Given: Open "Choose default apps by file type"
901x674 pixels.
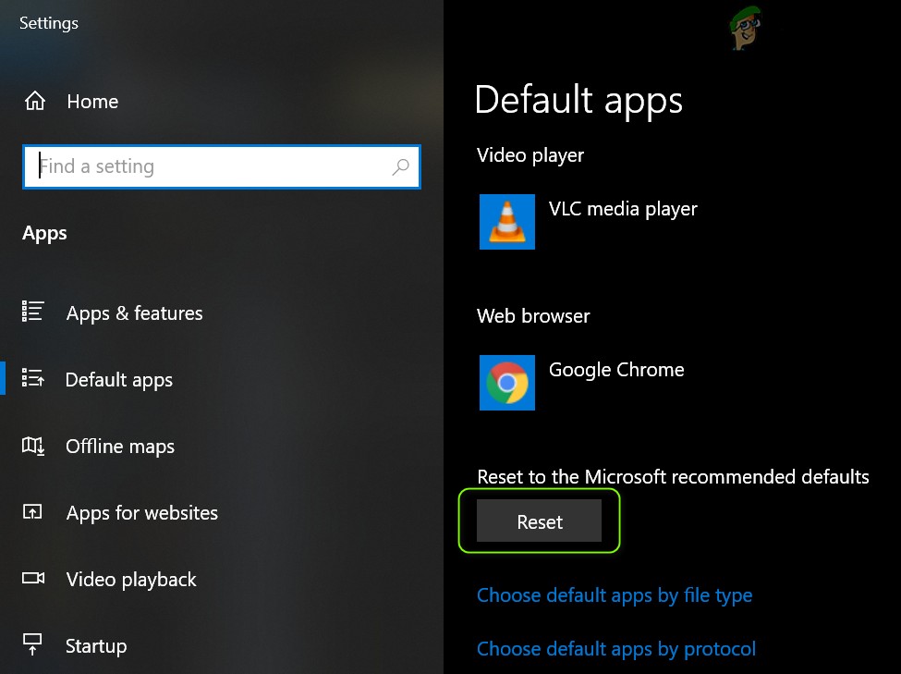Looking at the screenshot, I should [614, 595].
